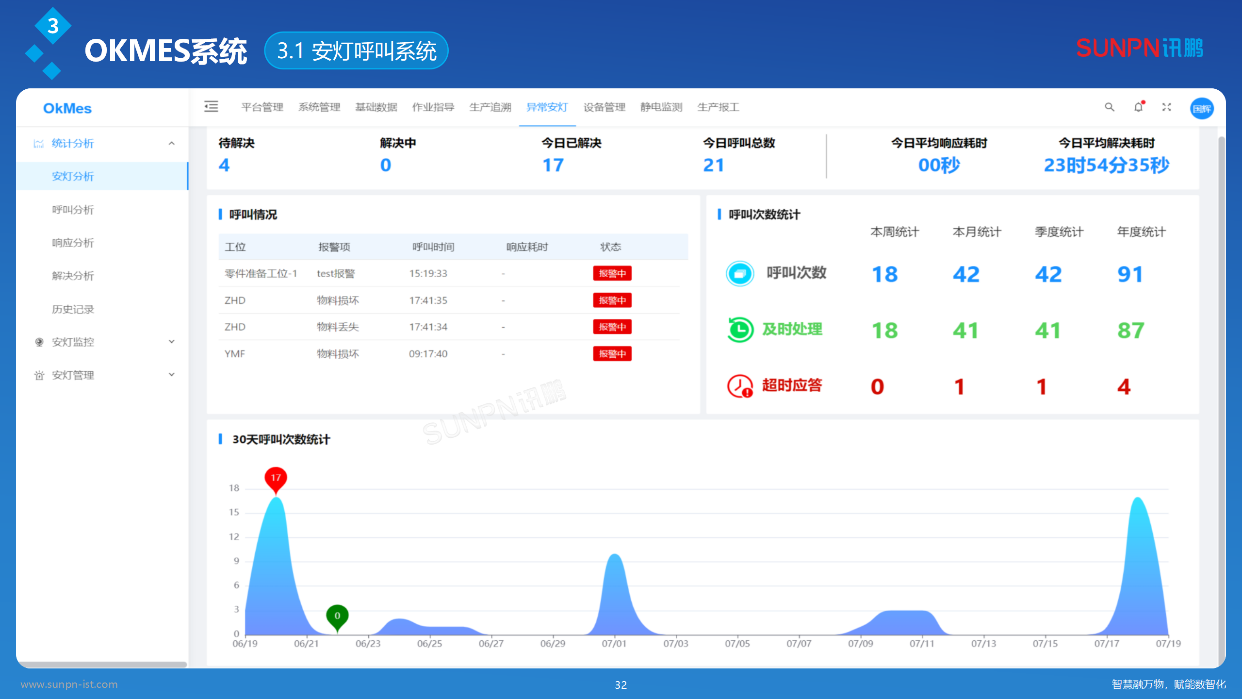Click the green 0 minimum chart marker
Screen dimensions: 1242x699
(x=337, y=616)
